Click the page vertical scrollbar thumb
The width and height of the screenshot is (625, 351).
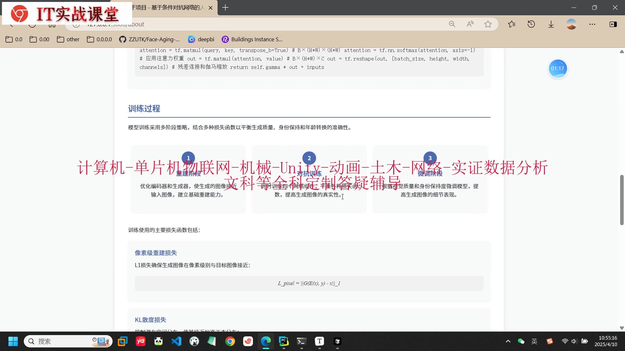tap(621, 200)
